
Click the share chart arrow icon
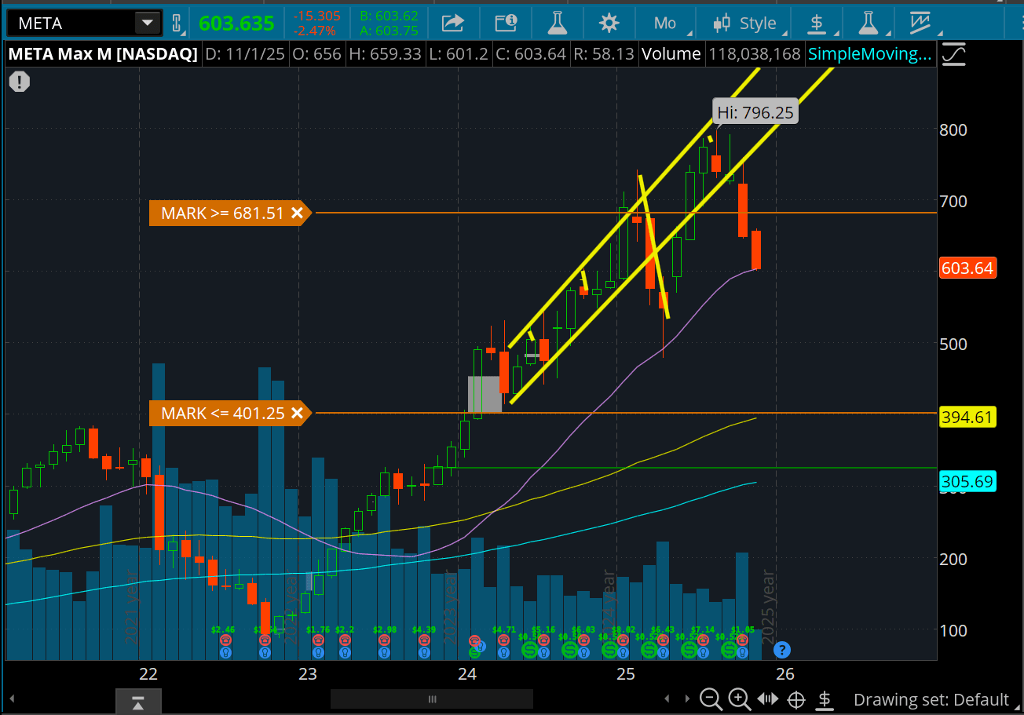[x=453, y=23]
